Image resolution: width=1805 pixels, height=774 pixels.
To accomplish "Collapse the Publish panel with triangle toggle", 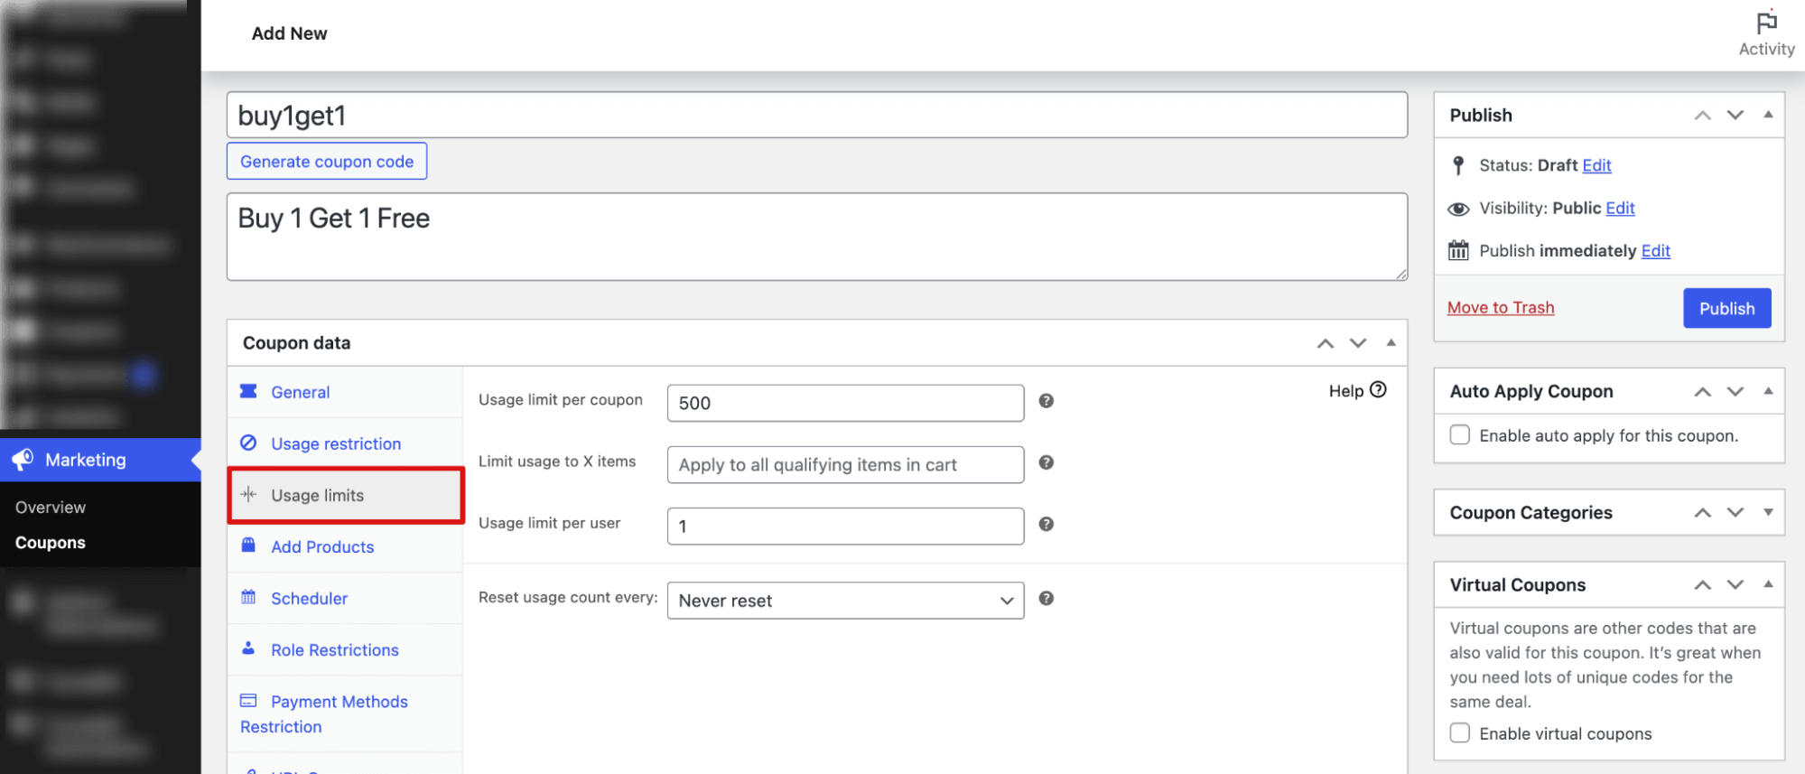I will tap(1768, 115).
